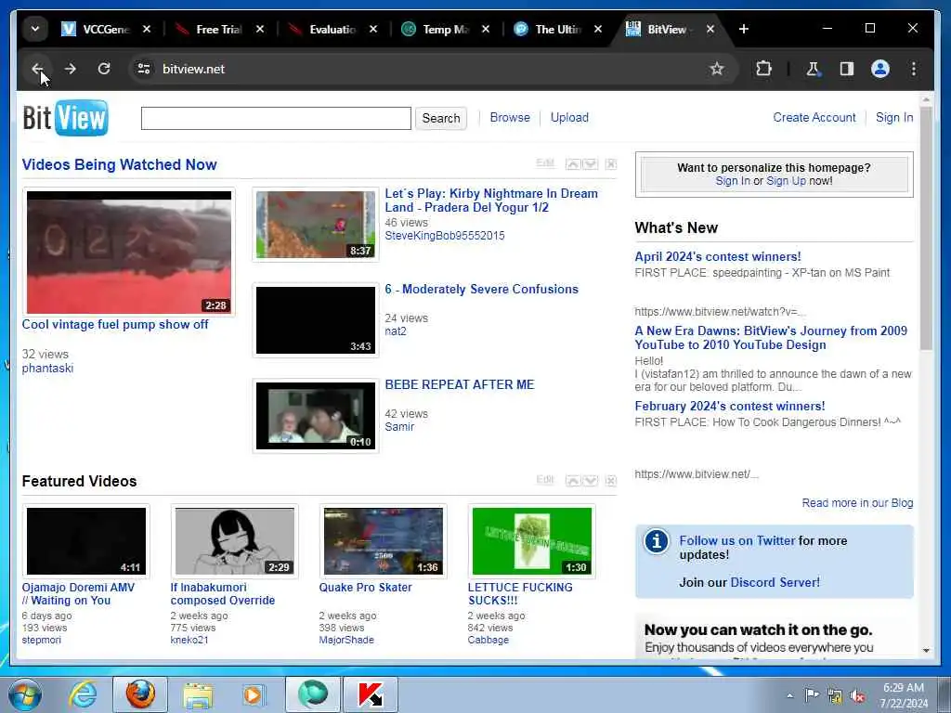Switch to the Free Trial tab
The height and width of the screenshot is (713, 951).
click(x=209, y=29)
